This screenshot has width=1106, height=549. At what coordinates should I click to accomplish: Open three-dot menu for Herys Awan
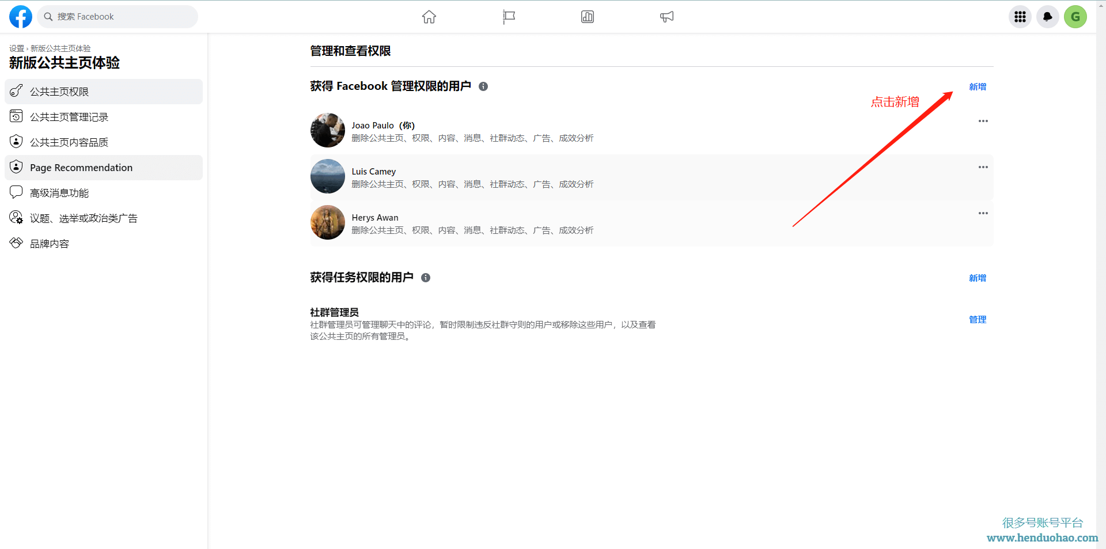[983, 213]
